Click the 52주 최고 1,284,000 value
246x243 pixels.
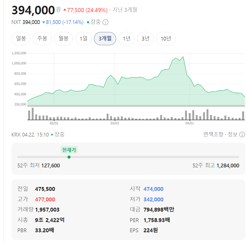(228, 165)
